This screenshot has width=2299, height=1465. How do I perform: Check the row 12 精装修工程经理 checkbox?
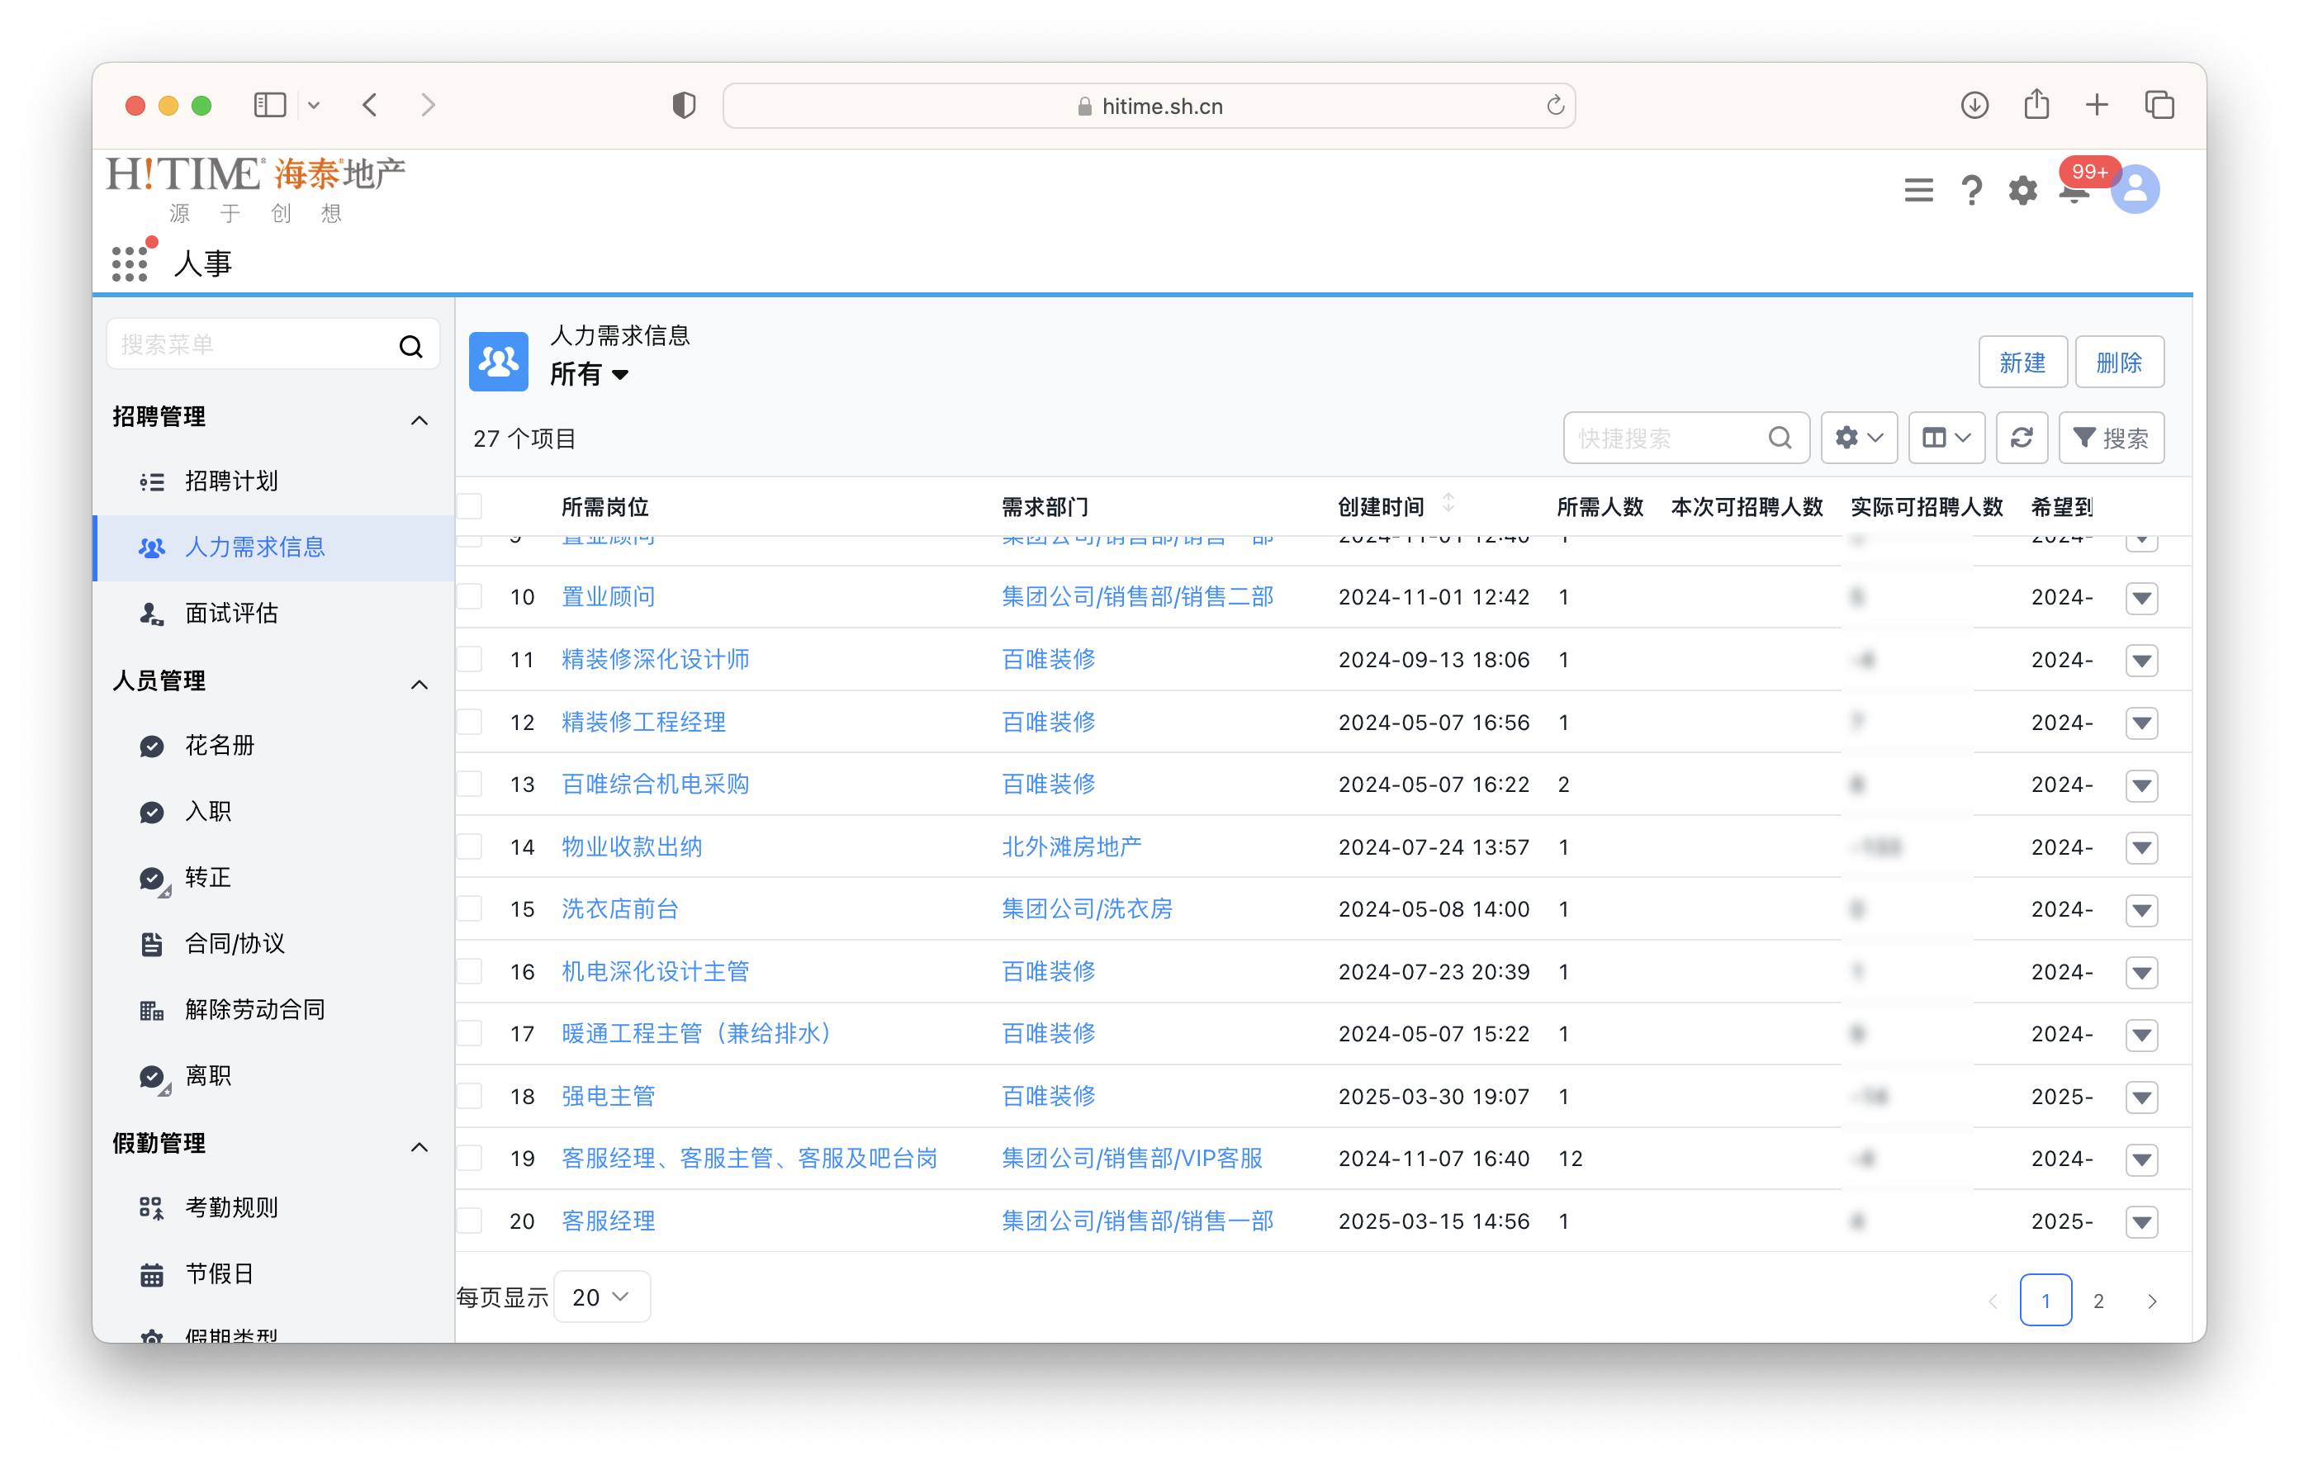[x=470, y=722]
